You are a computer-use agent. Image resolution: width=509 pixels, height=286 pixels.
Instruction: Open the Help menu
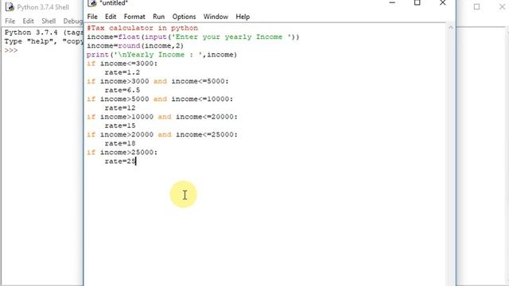click(243, 17)
